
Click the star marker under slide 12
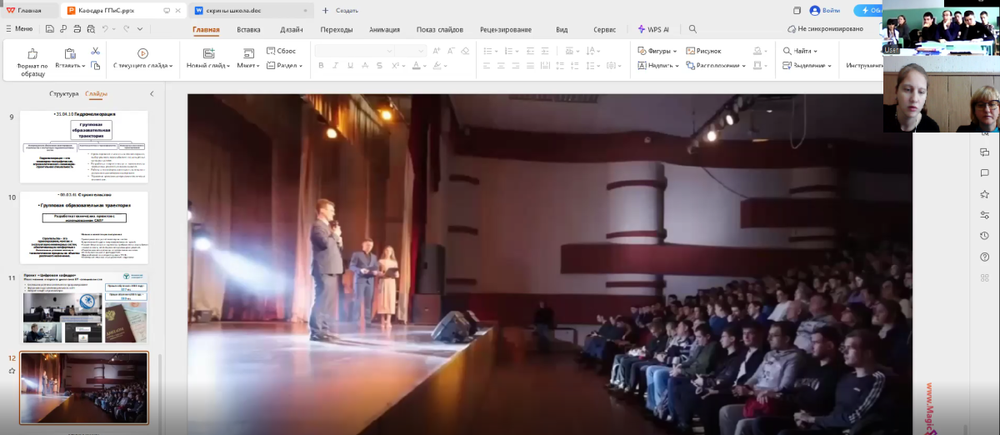tap(12, 371)
